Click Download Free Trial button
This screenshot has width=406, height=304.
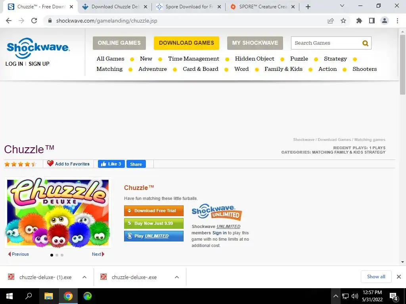[154, 211]
